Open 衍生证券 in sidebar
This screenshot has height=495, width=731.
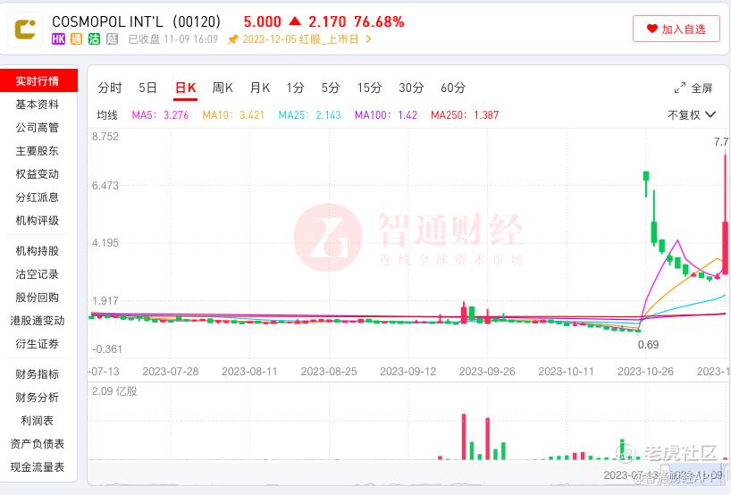tap(38, 345)
